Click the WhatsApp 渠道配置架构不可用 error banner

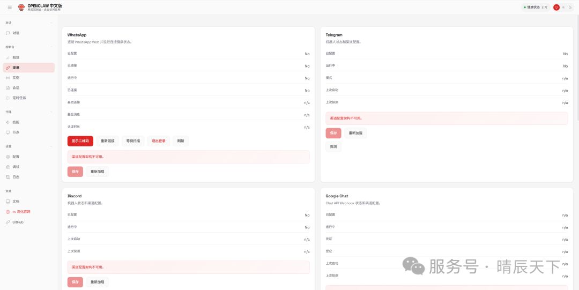[188, 157]
